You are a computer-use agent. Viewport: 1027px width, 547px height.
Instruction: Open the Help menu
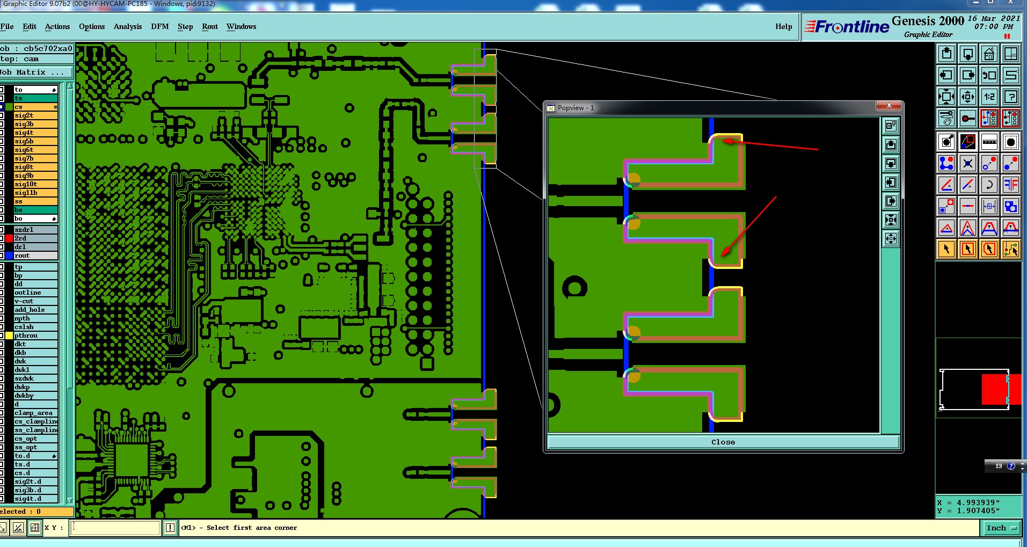click(784, 26)
